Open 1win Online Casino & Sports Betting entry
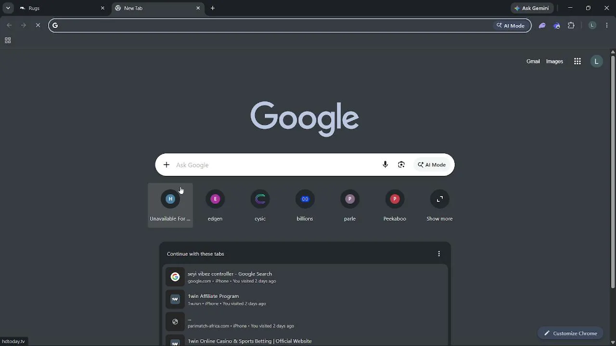Image resolution: width=616 pixels, height=346 pixels. [x=305, y=340]
